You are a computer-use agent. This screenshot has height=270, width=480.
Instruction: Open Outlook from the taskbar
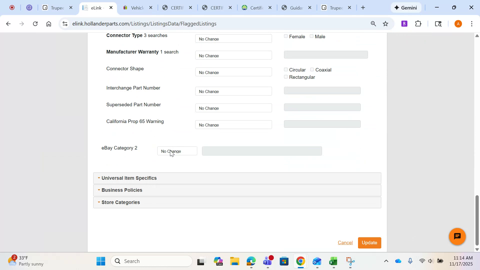317,261
